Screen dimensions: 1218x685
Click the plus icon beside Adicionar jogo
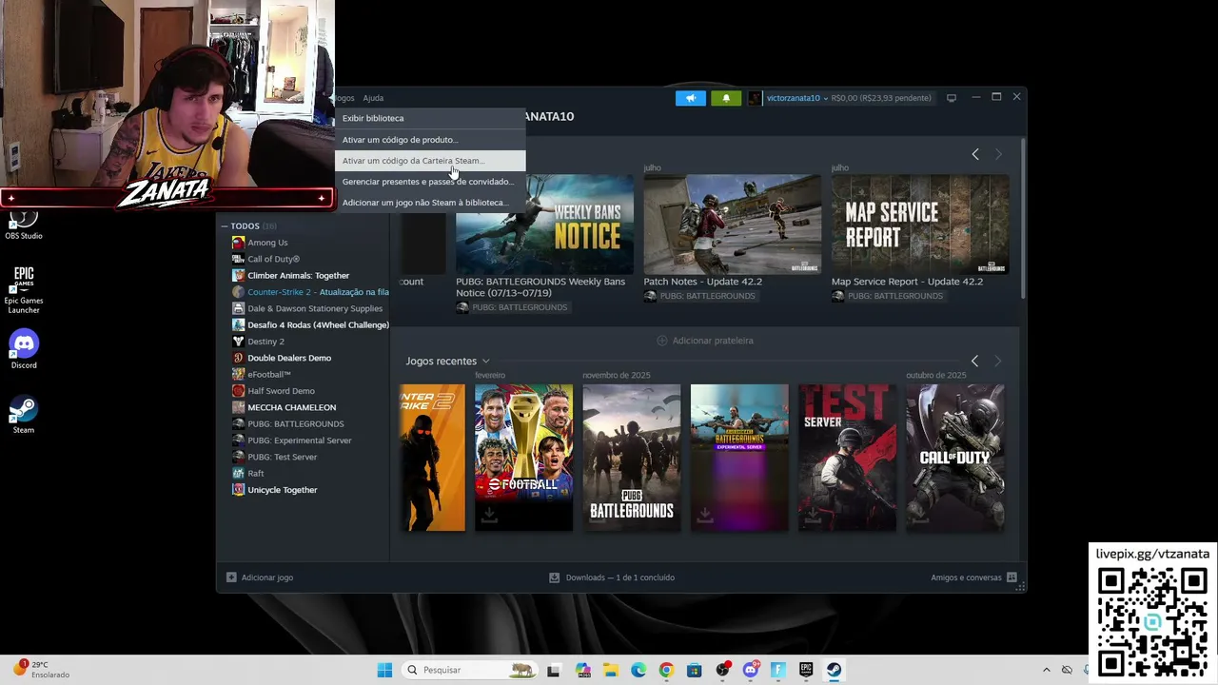click(231, 577)
